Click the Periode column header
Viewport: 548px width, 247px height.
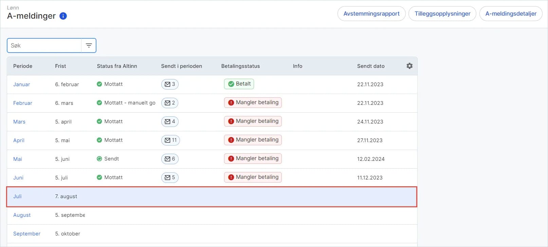[23, 66]
